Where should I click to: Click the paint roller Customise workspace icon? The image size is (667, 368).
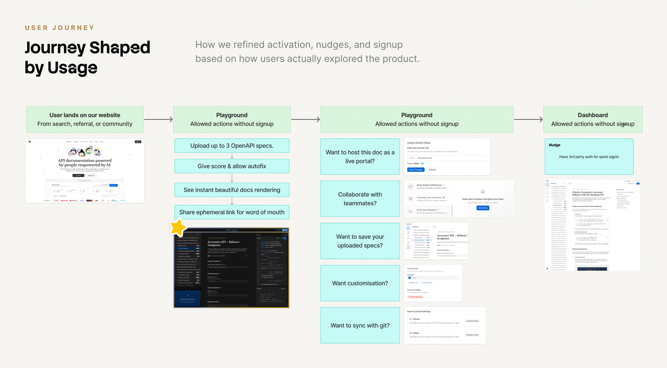pos(411,199)
